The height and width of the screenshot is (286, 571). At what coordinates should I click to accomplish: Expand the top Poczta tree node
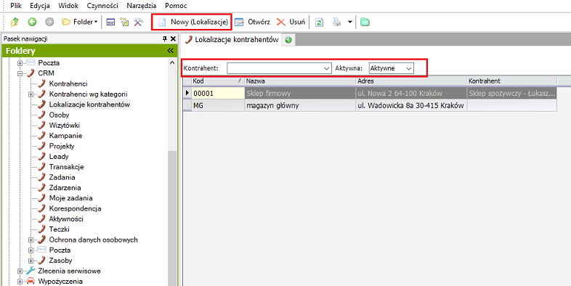click(20, 63)
